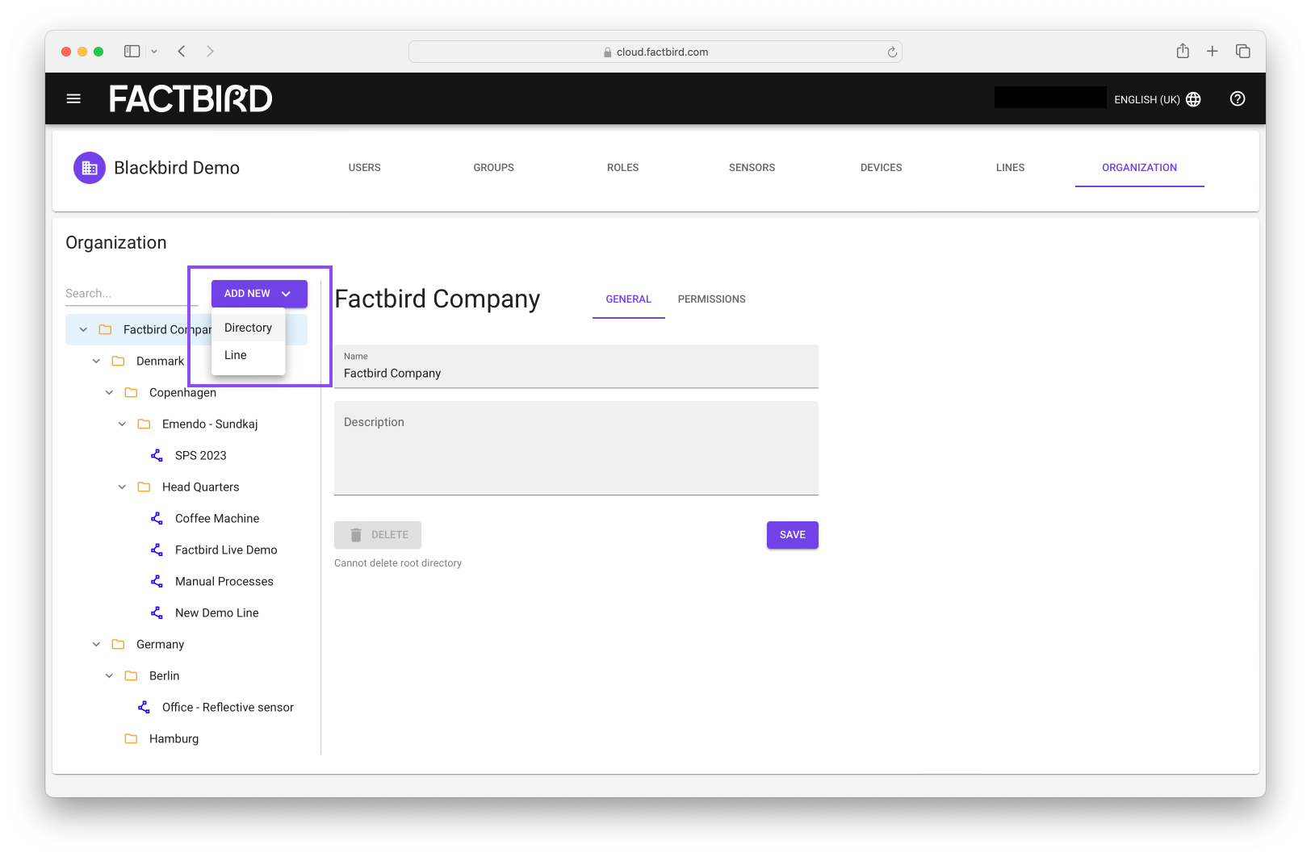The width and height of the screenshot is (1311, 857).
Task: Switch to the USERS tab
Action: point(365,168)
